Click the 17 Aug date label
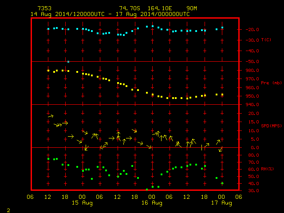The image size is (284, 213). pyautogui.click(x=221, y=203)
